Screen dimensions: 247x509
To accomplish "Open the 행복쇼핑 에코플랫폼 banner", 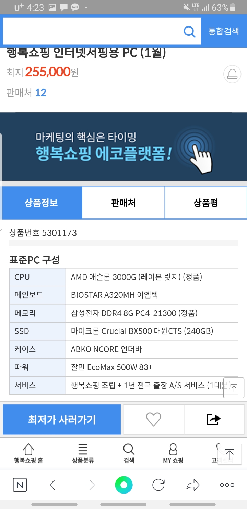I will (x=123, y=146).
